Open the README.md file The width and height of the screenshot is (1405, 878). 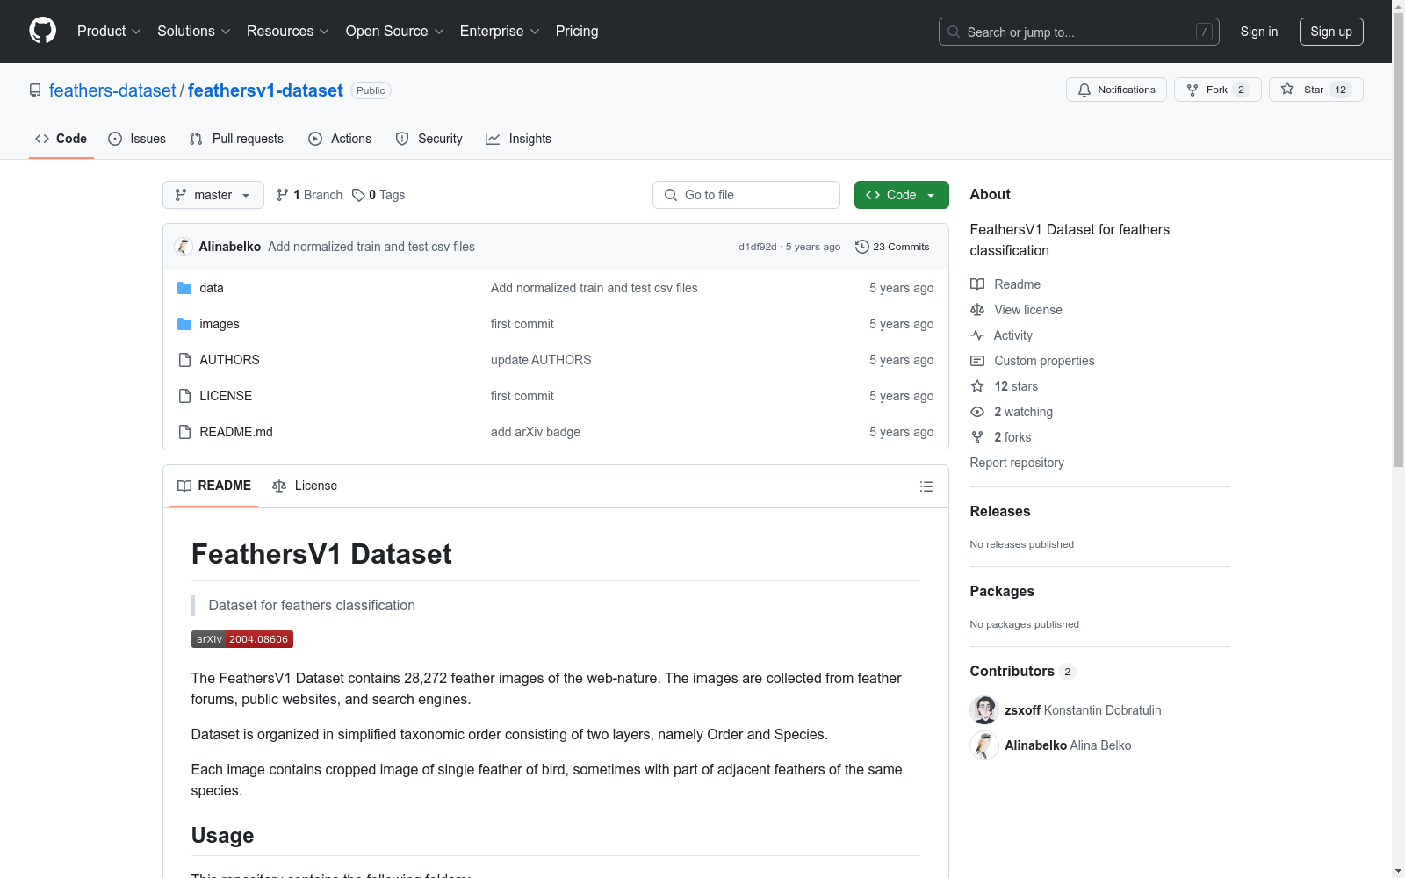tap(236, 432)
